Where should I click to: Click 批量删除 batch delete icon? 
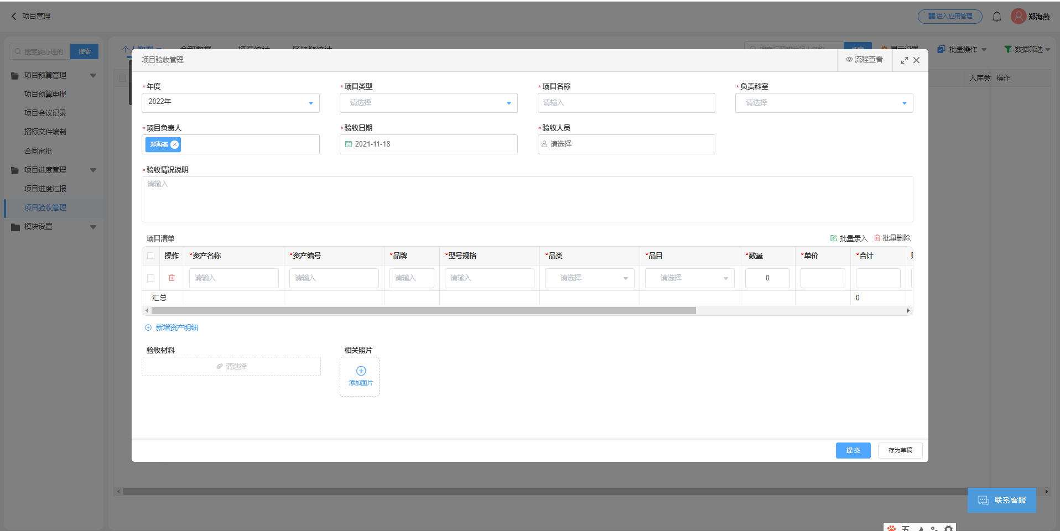[x=877, y=238]
